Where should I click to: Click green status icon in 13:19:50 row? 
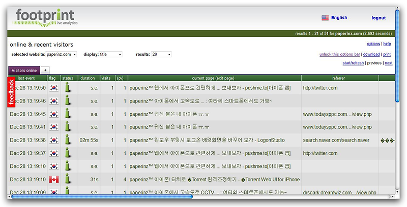pos(68,87)
